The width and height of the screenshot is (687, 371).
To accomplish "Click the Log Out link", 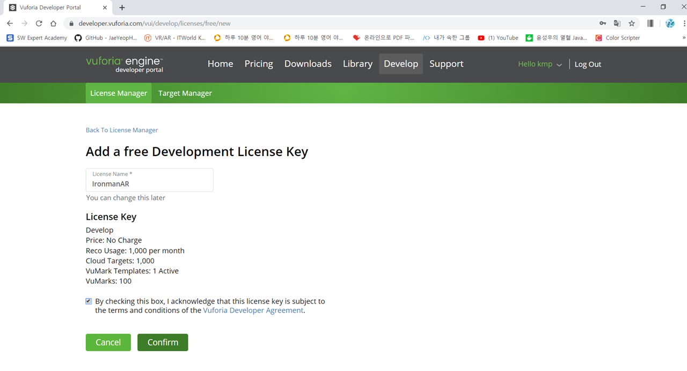I will [588, 64].
